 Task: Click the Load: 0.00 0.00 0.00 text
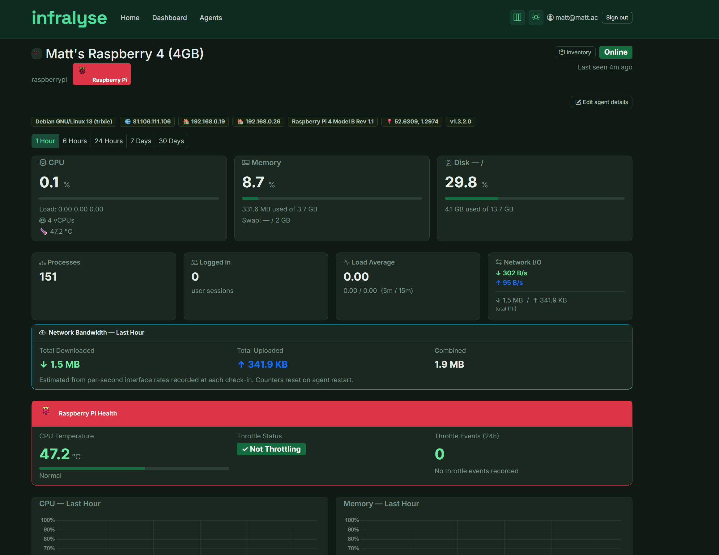coord(71,209)
